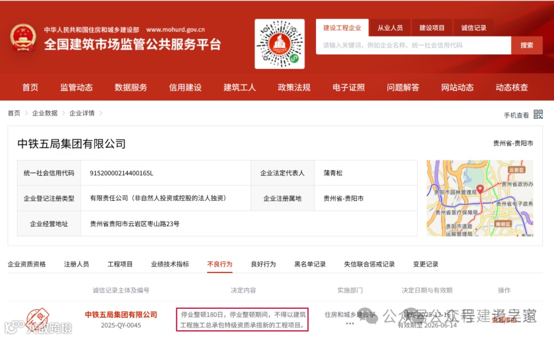The height and width of the screenshot is (338, 554).
Task: Click the address 贵州省贵阳市云岩区枣山路23号
Action: pyautogui.click(x=134, y=224)
